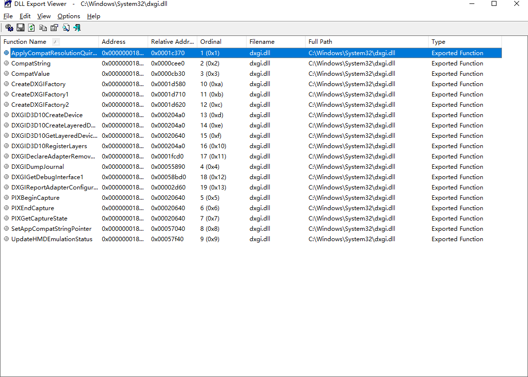Open the Options menu
528x377 pixels.
69,16
